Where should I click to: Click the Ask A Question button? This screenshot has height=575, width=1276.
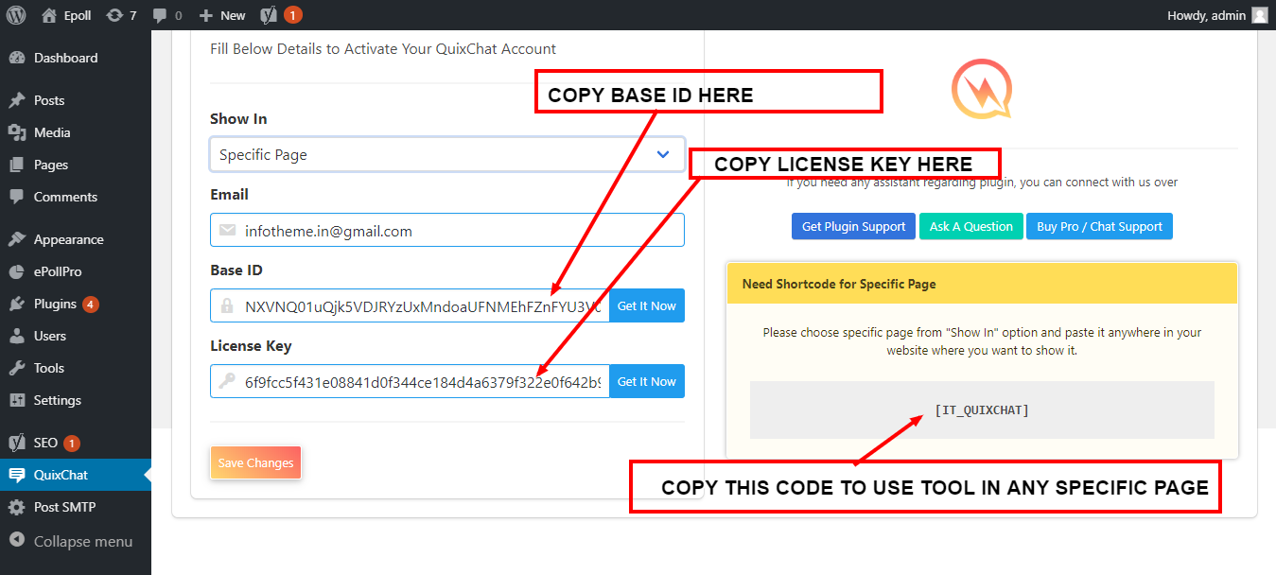click(970, 226)
